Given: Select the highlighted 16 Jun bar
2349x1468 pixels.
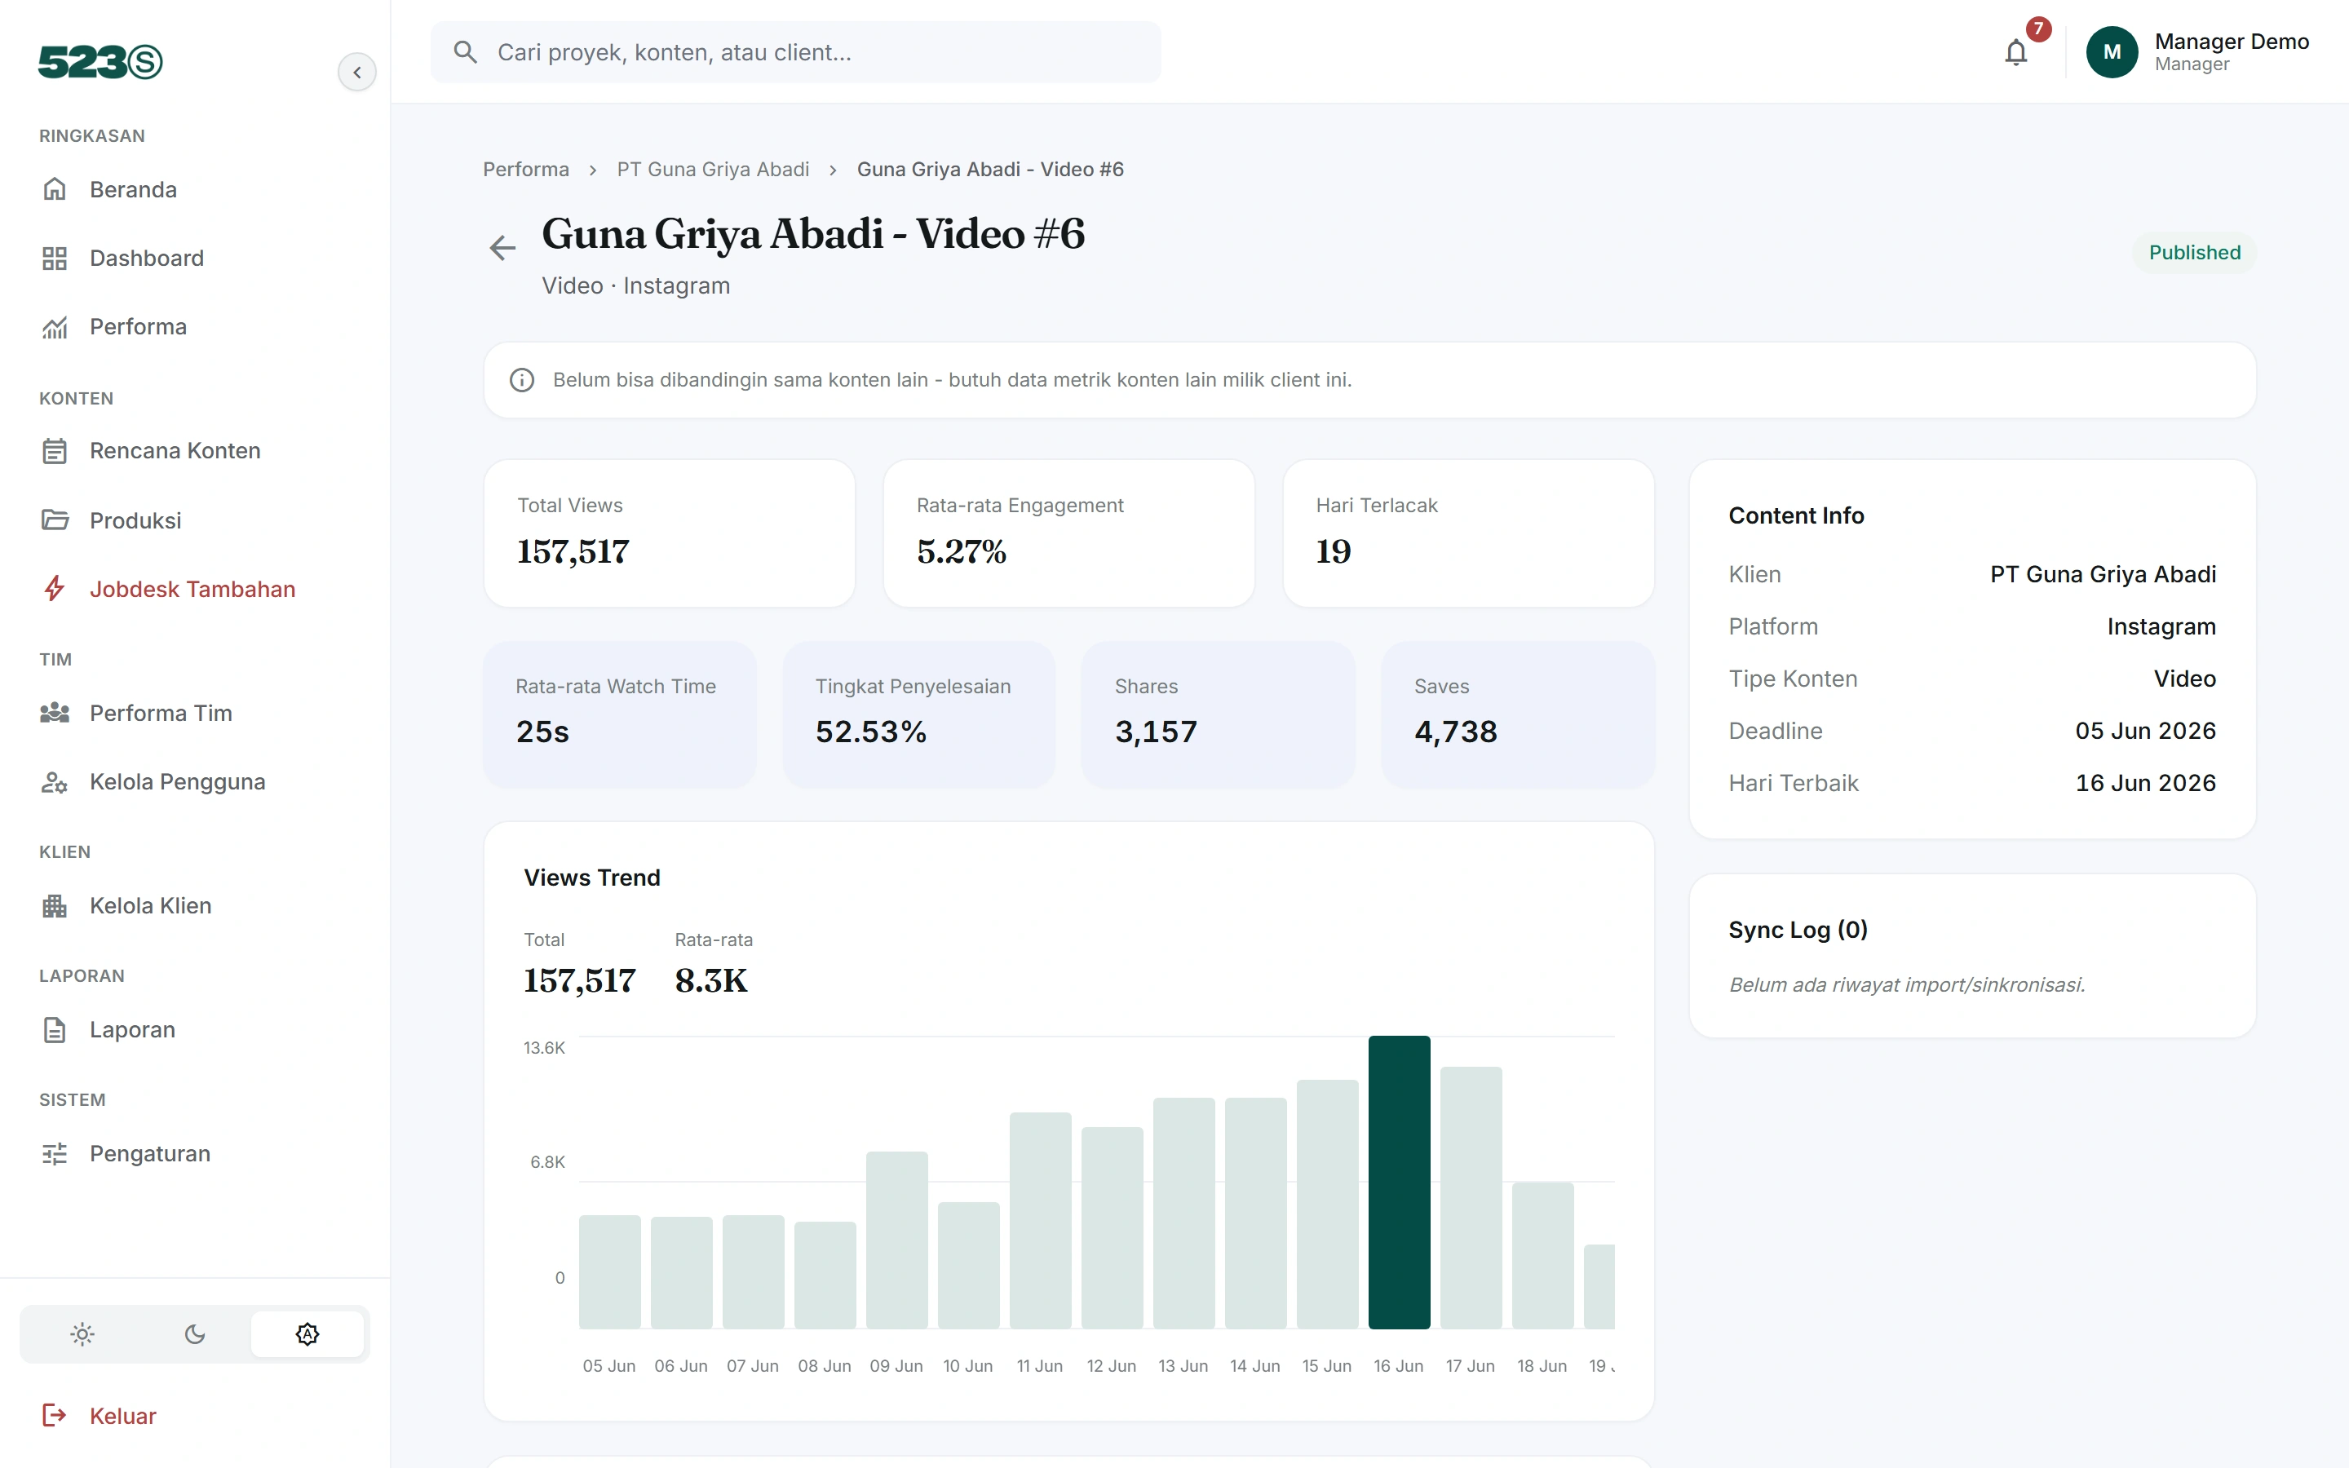Looking at the screenshot, I should 1399,1182.
